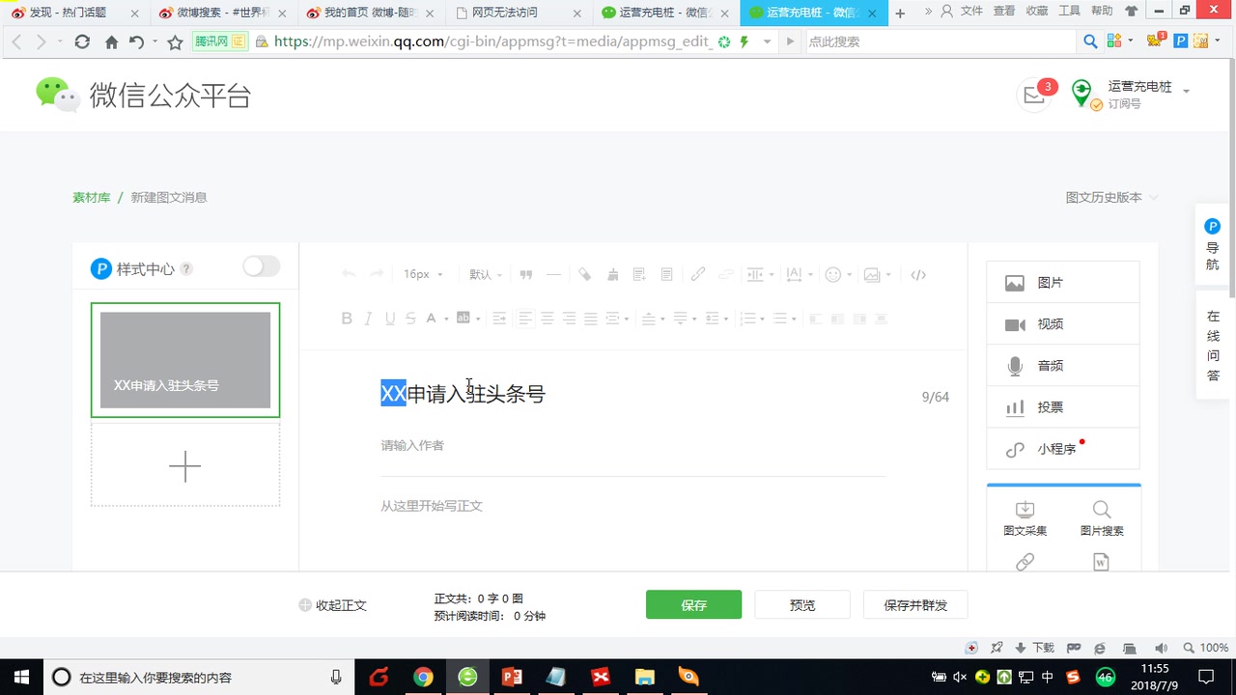1236x695 pixels.
Task: Open the help tooltip beside 样式中心
Action: (x=186, y=269)
